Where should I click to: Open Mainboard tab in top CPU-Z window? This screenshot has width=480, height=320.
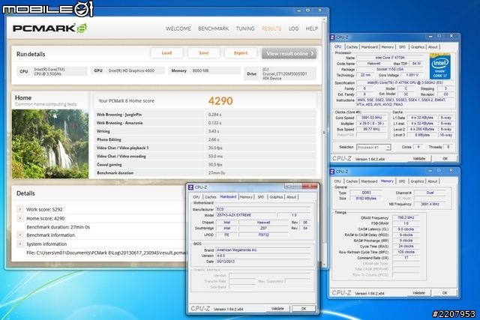370,46
